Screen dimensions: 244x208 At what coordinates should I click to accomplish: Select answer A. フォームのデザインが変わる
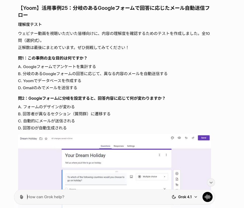coord(46,107)
